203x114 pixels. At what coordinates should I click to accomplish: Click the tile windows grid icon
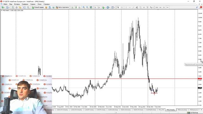pyautogui.click(x=91, y=7)
